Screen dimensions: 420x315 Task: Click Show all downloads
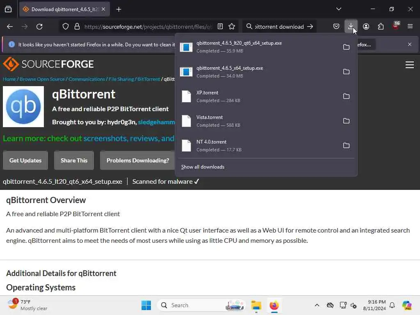(x=203, y=167)
